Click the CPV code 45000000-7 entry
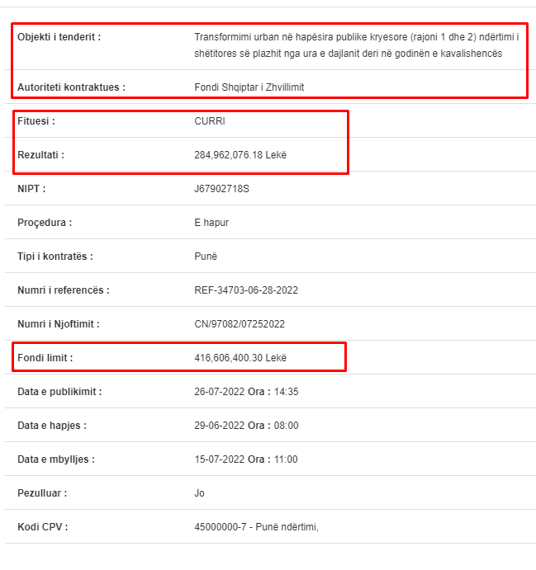 tap(256, 527)
